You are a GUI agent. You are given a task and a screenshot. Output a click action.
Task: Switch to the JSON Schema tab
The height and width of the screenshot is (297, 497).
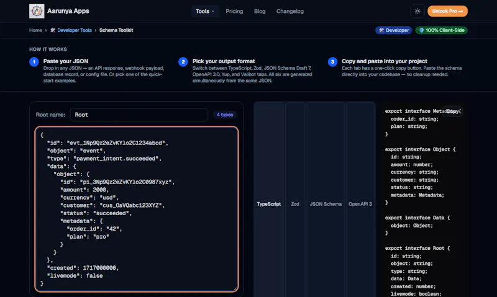[x=326, y=204]
